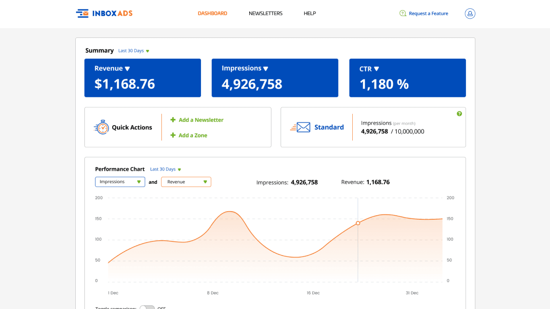Open Performance Chart Last 30 Days dropdown

[165, 169]
